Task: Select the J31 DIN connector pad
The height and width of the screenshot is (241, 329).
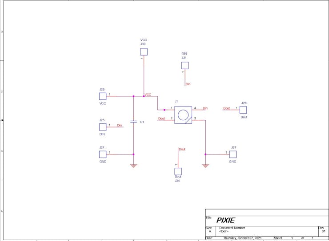Action: pyautogui.click(x=185, y=66)
